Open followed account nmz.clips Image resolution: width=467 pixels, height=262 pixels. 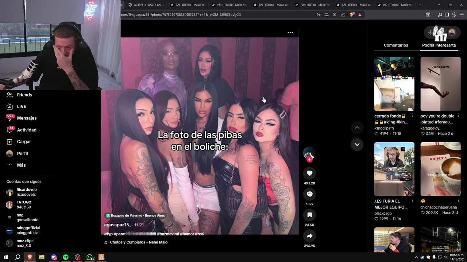tap(20, 243)
